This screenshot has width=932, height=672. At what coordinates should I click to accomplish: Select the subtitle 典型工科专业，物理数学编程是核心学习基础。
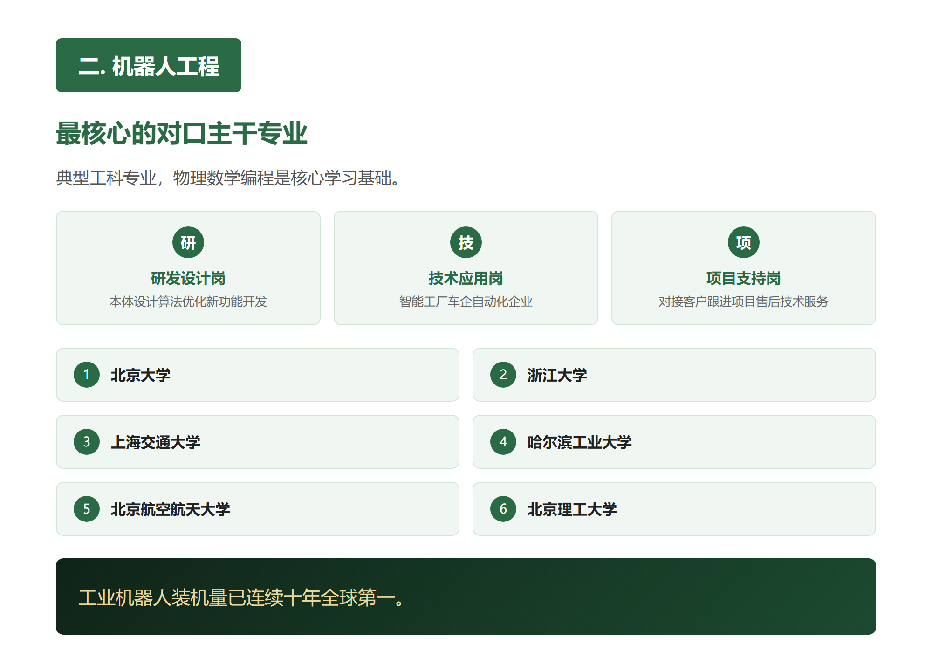click(x=228, y=178)
